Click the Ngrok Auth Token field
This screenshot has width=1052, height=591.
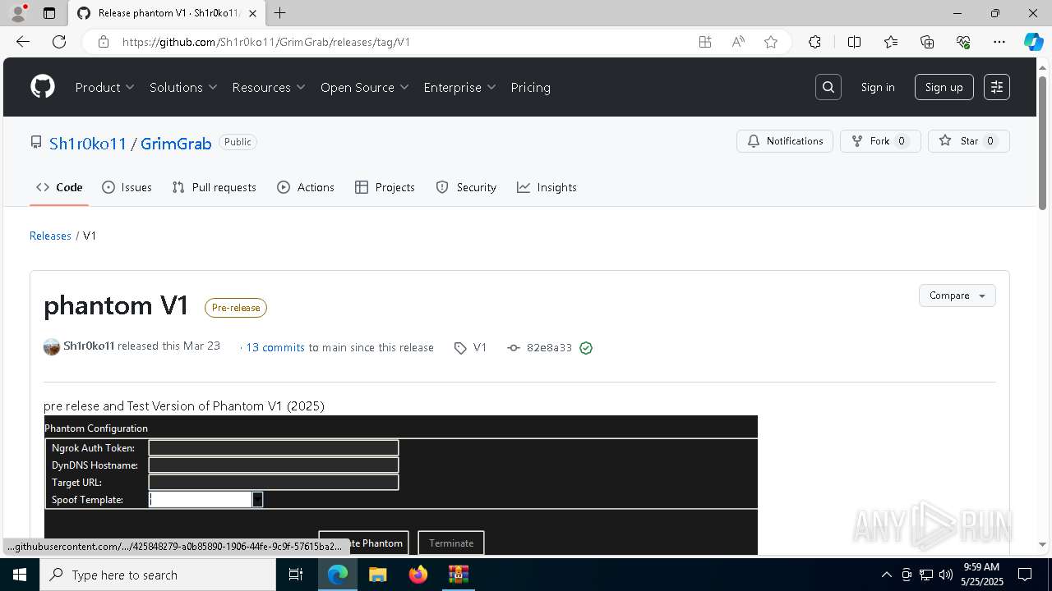(274, 447)
